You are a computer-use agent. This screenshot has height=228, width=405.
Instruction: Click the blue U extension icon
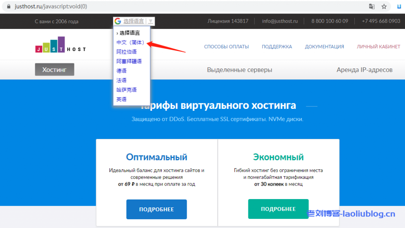pyautogui.click(x=398, y=6)
